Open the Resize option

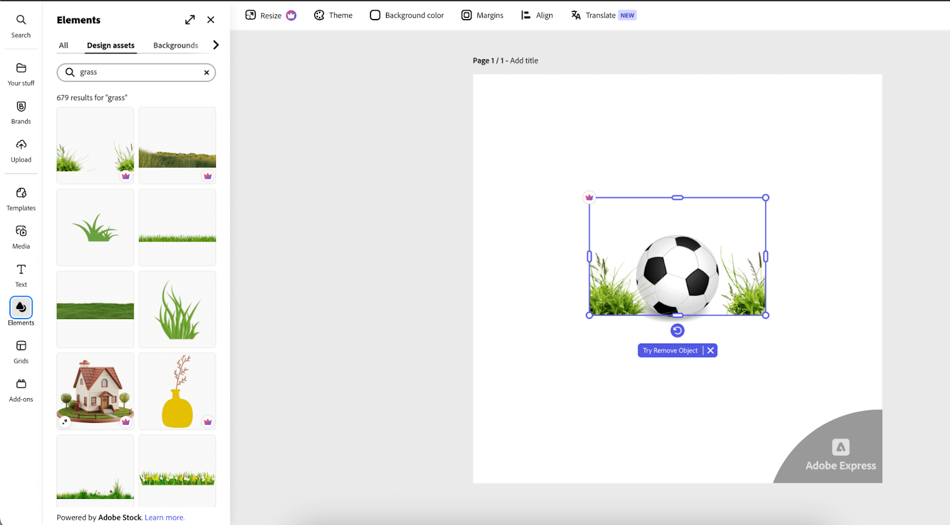270,15
